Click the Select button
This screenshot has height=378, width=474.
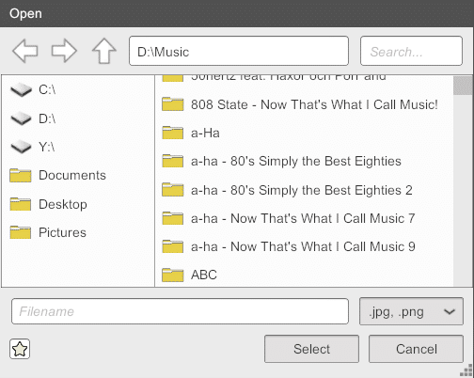(311, 349)
